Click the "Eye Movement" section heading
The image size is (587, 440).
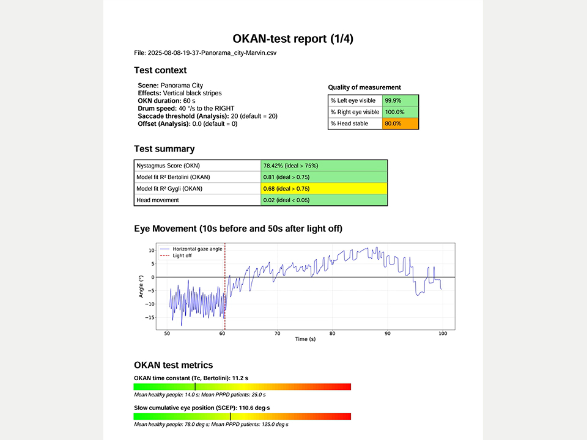click(x=238, y=229)
